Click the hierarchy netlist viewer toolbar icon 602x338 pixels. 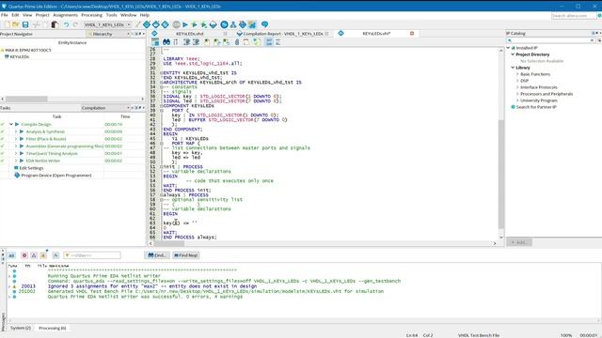coord(233,24)
